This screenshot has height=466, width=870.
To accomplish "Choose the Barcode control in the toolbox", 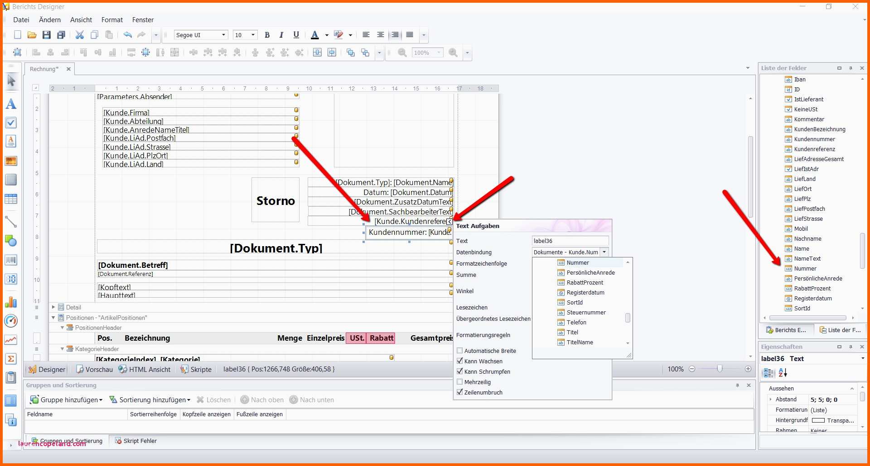I will 11,260.
